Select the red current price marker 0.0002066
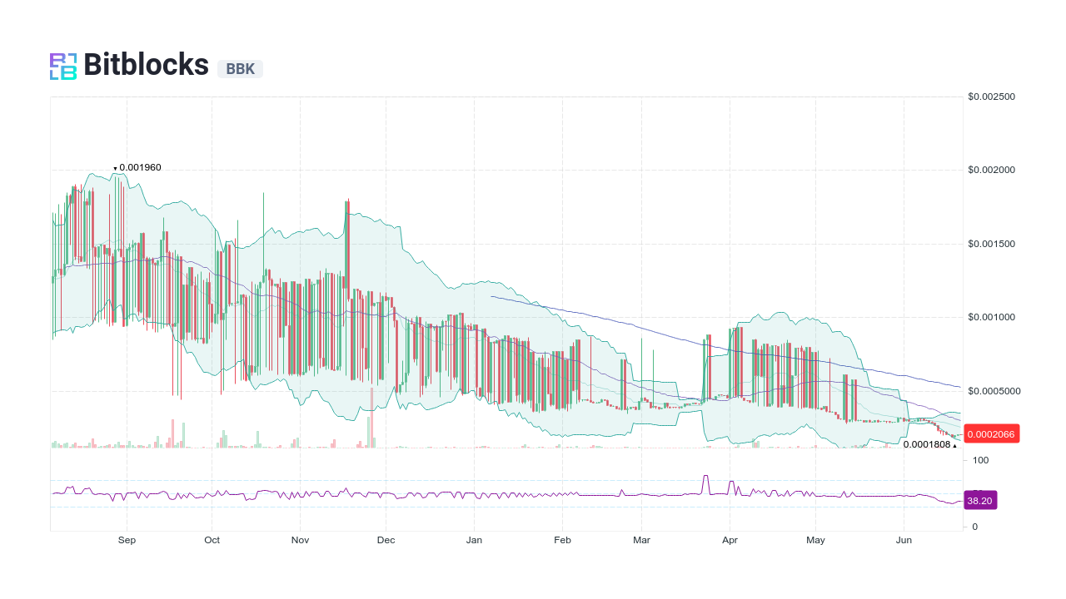This screenshot has height=599, width=1066. tap(990, 433)
